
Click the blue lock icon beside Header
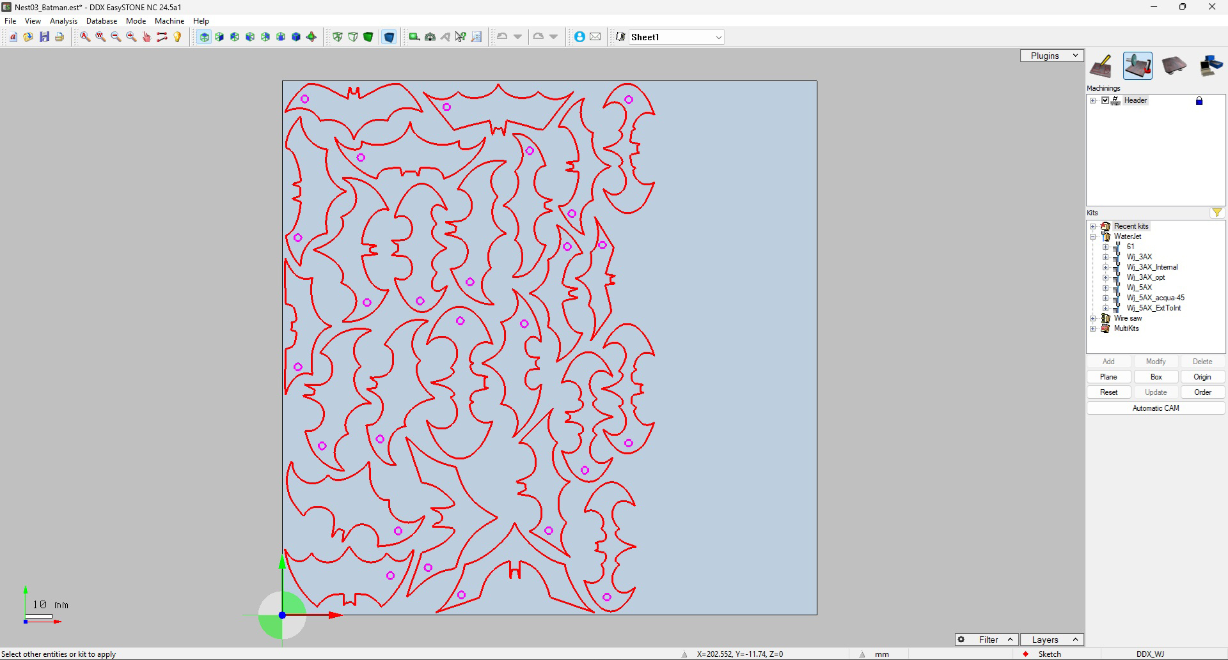[x=1199, y=100]
